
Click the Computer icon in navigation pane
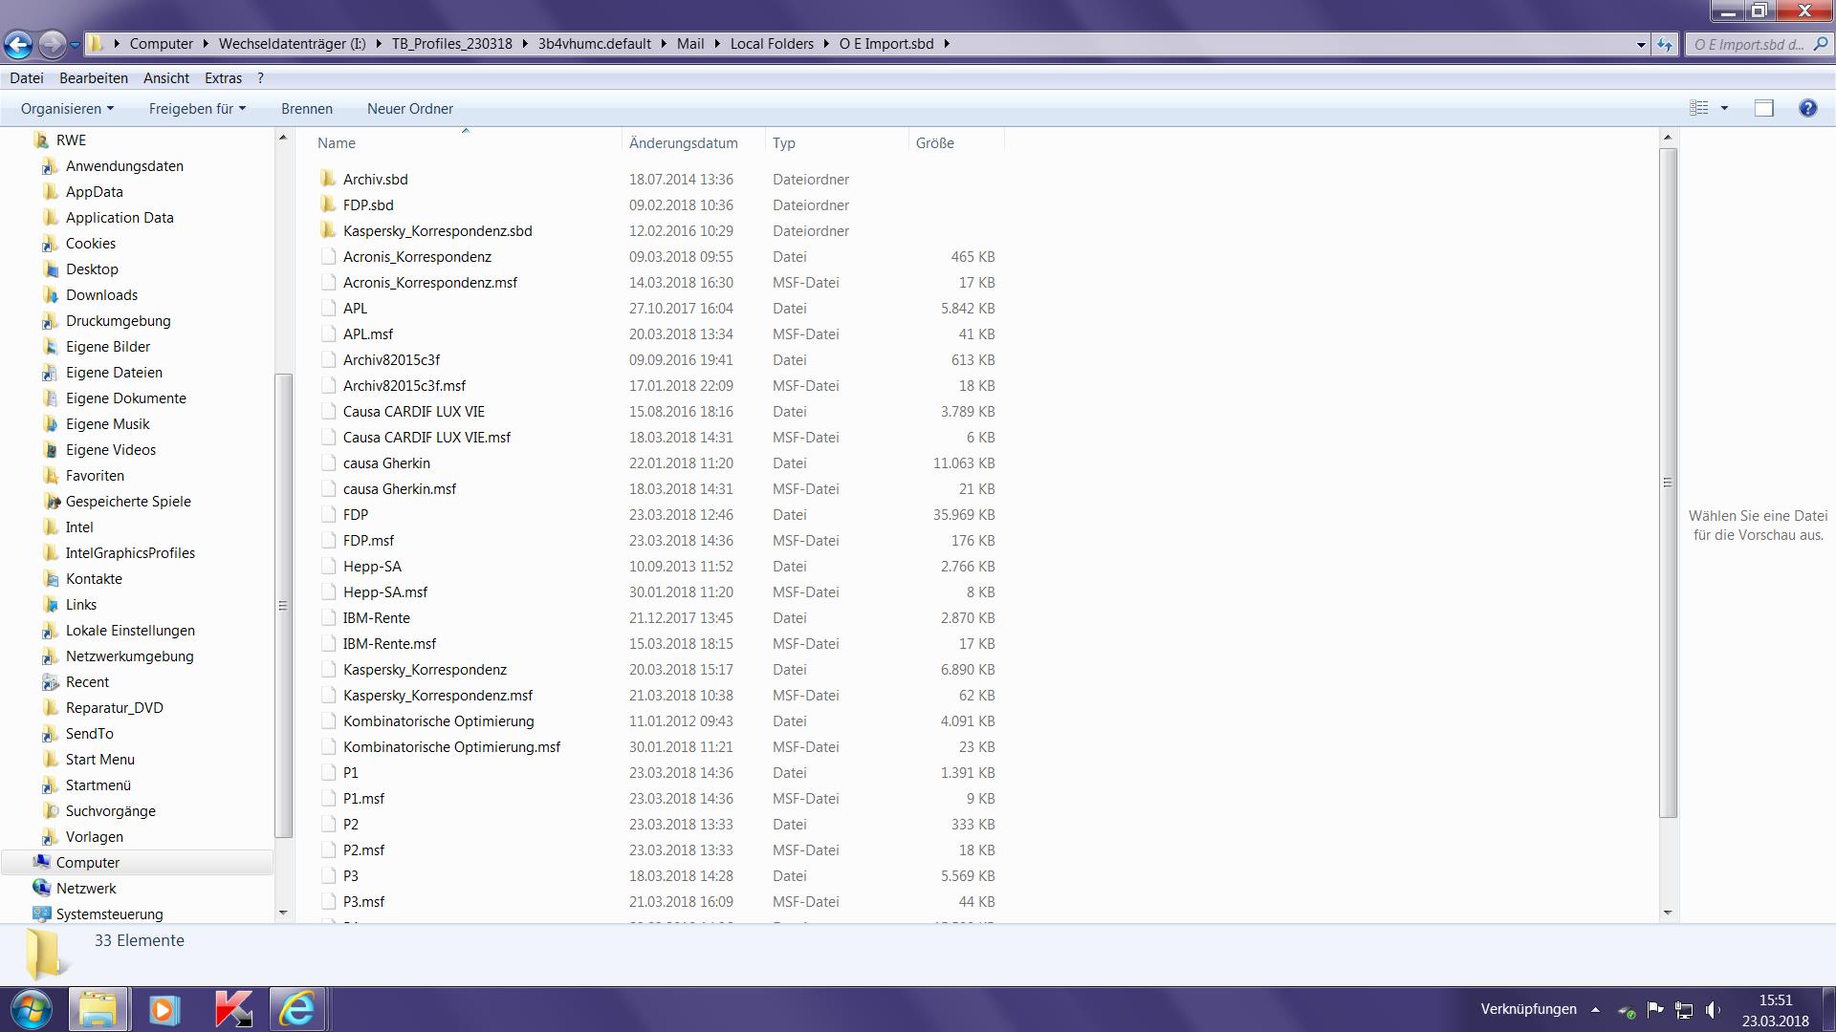click(41, 862)
